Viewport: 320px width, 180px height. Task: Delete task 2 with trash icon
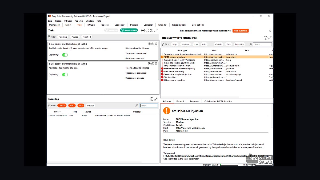tap(156, 64)
